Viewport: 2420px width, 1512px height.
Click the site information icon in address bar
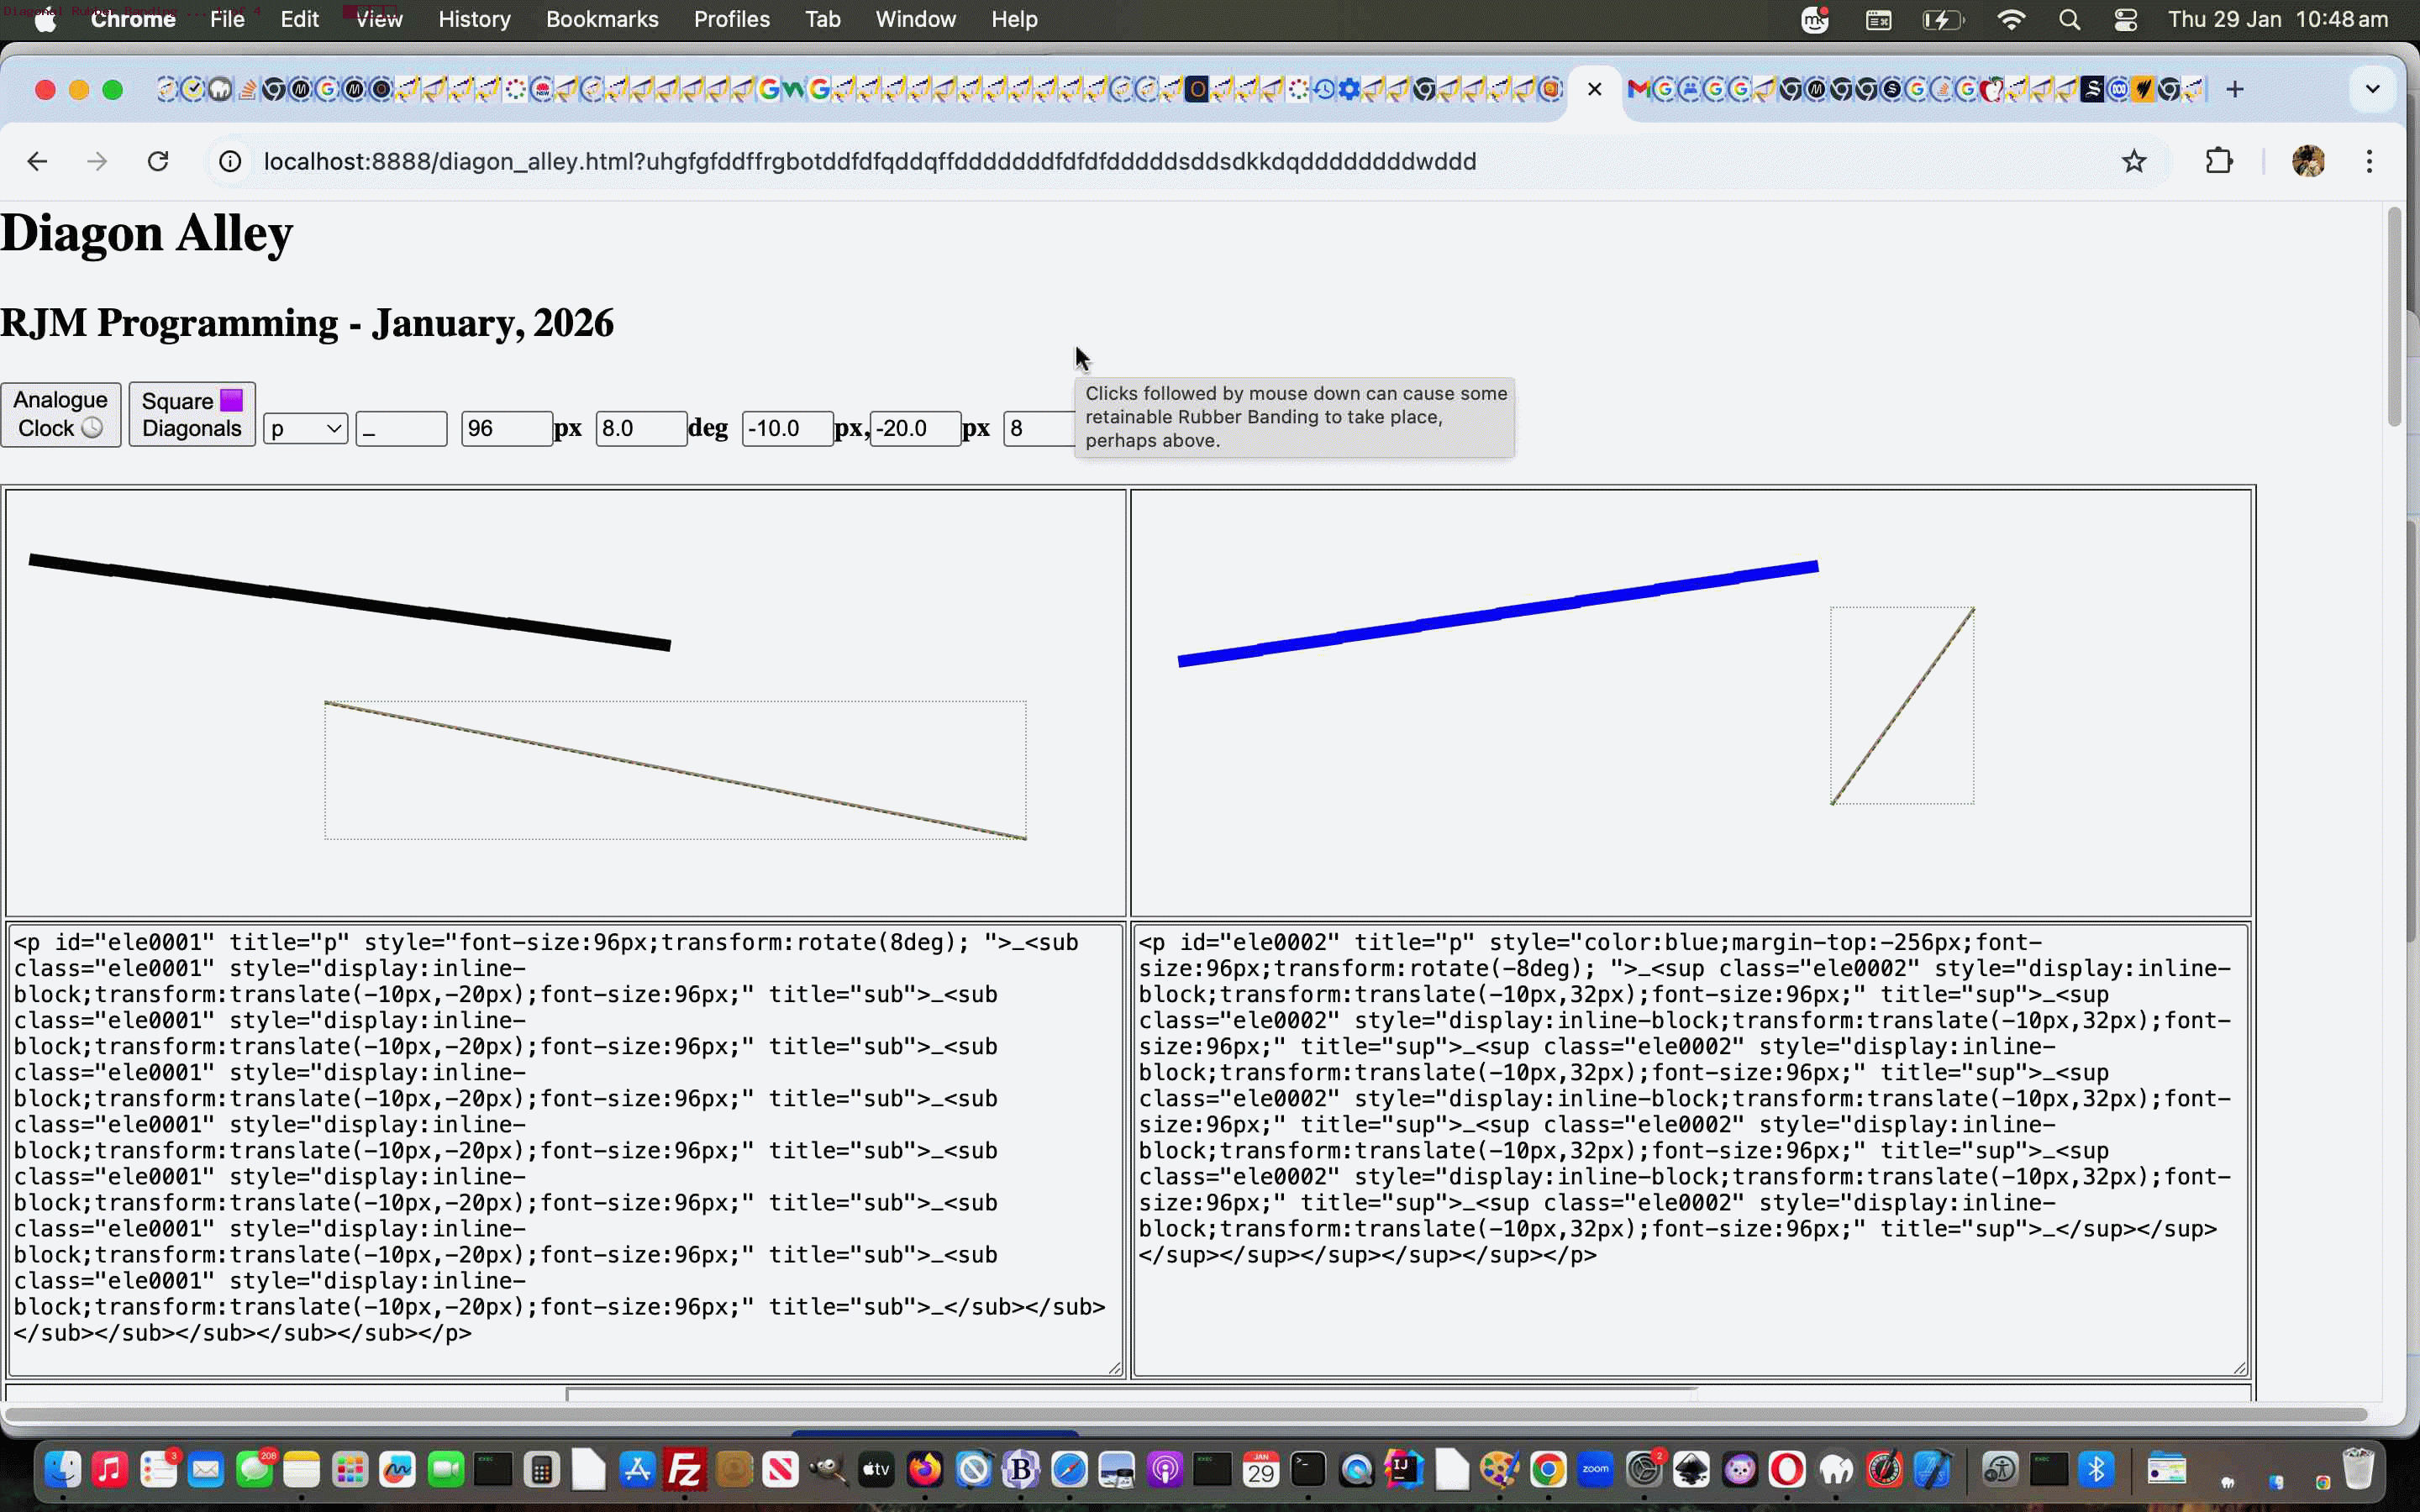pyautogui.click(x=230, y=161)
